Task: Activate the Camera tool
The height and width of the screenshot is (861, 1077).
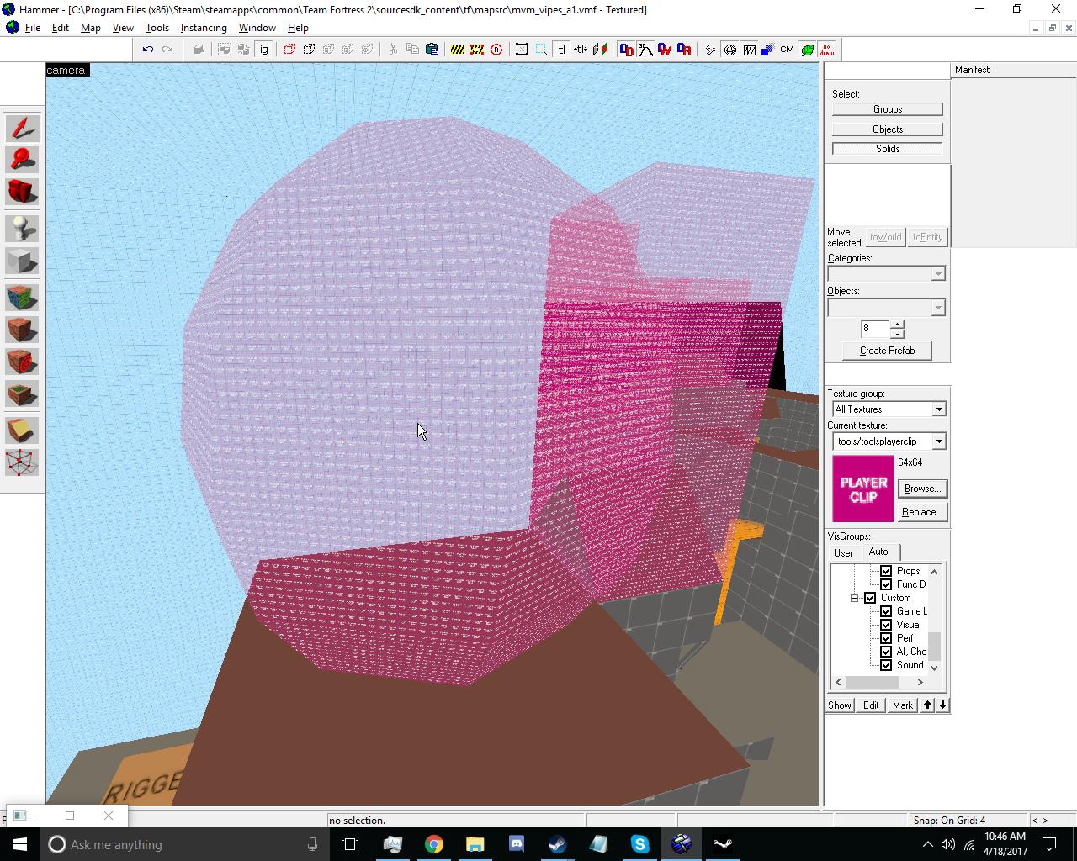Action: click(22, 191)
